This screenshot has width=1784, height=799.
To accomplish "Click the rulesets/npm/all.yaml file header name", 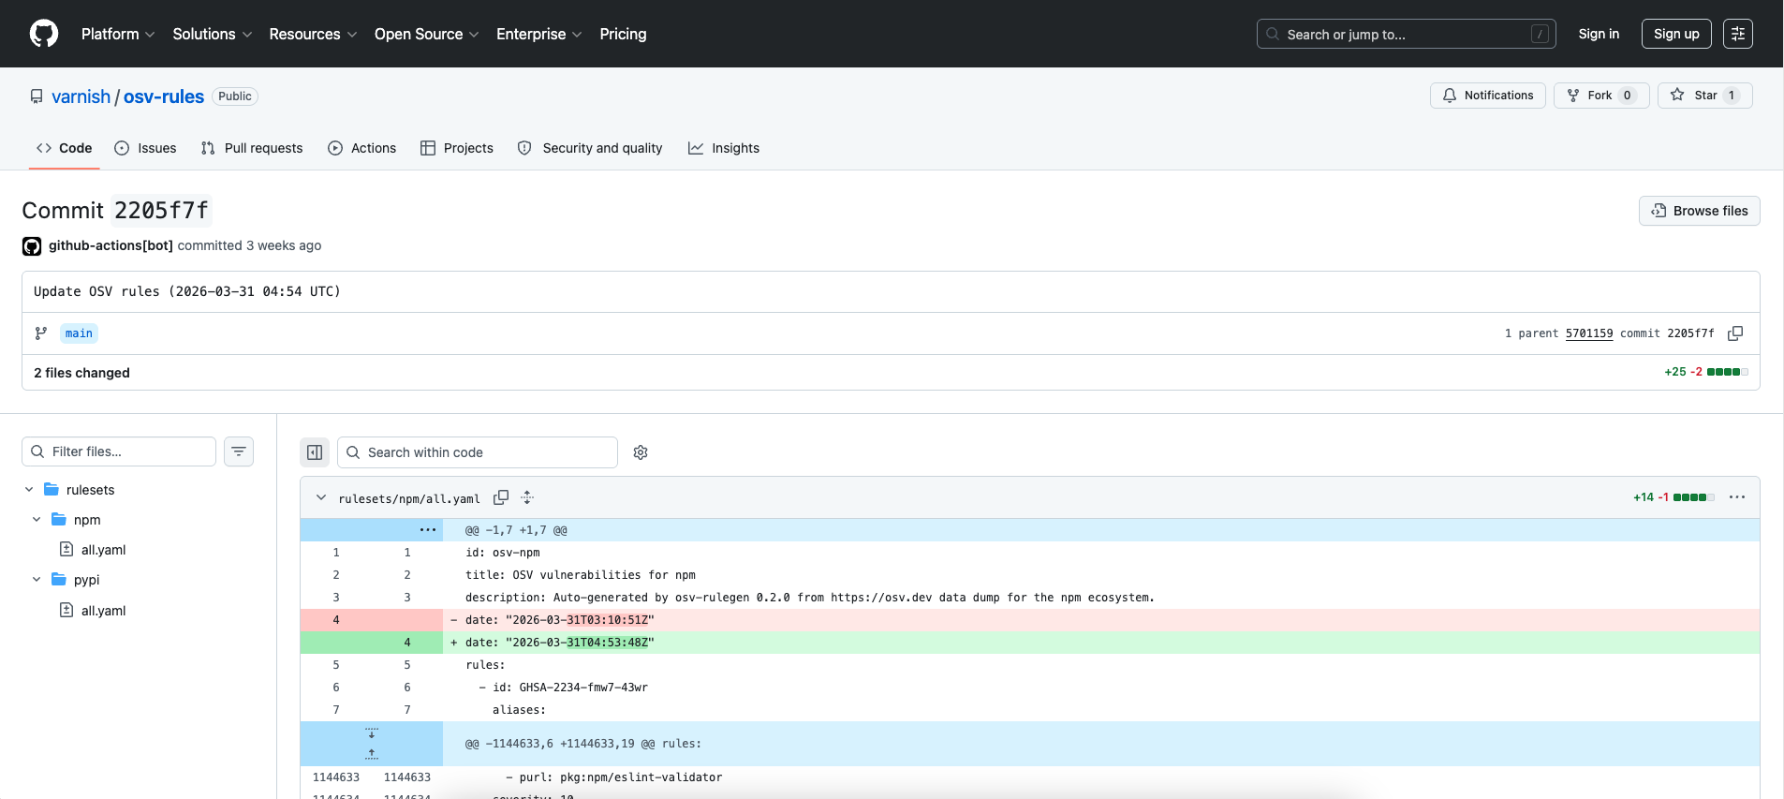I will pyautogui.click(x=409, y=498).
